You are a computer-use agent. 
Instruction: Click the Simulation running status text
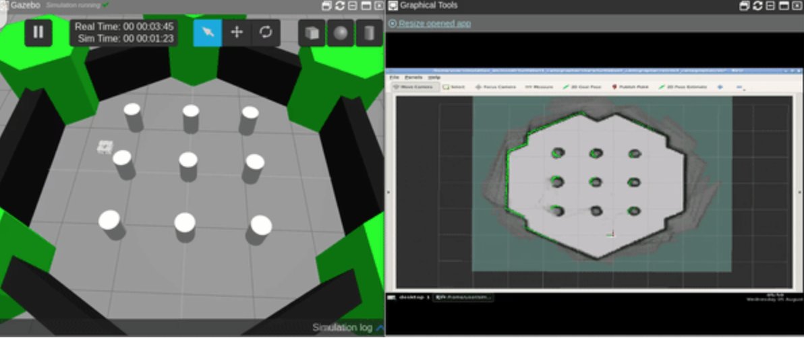click(72, 5)
